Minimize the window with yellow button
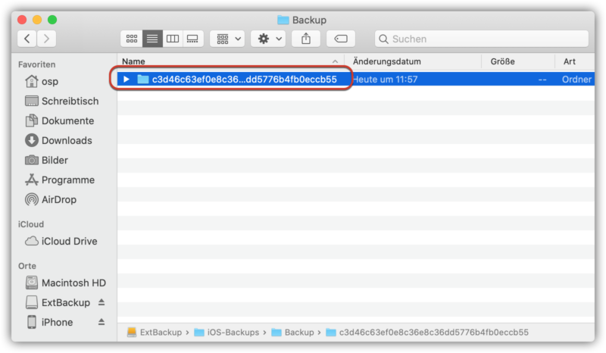Image resolution: width=606 pixels, height=353 pixels. 37,20
